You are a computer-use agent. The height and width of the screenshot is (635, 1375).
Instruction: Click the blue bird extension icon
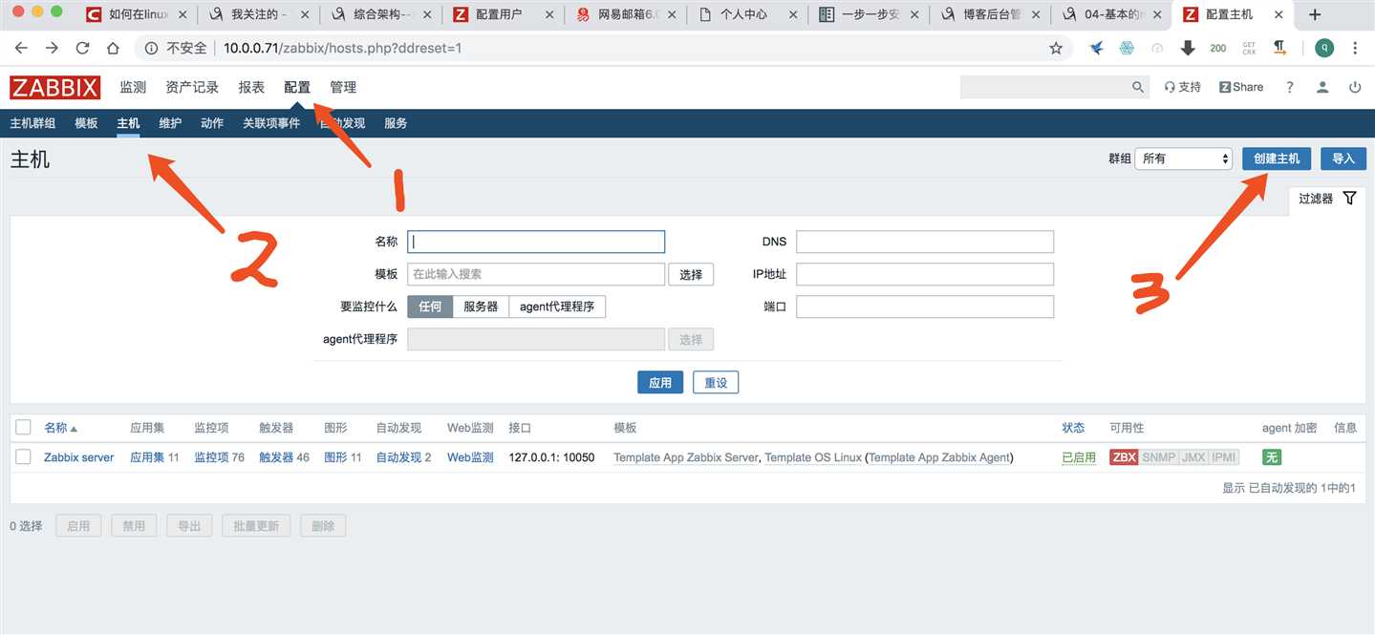click(x=1097, y=48)
